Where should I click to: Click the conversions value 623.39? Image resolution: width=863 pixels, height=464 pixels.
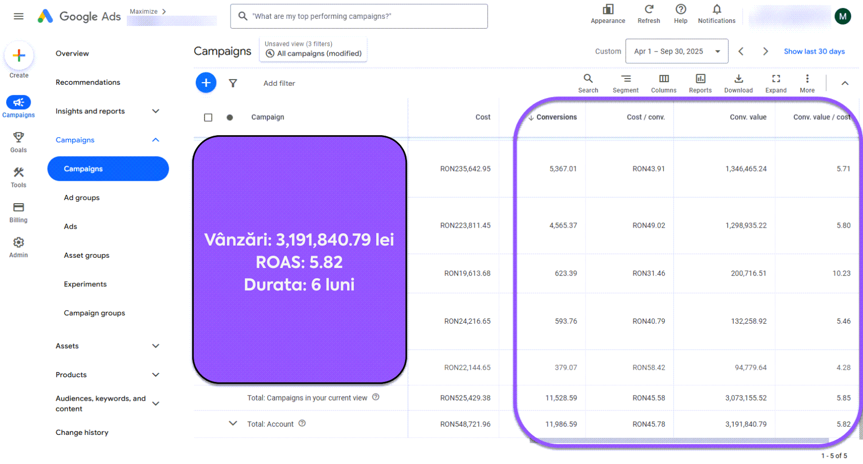(566, 274)
